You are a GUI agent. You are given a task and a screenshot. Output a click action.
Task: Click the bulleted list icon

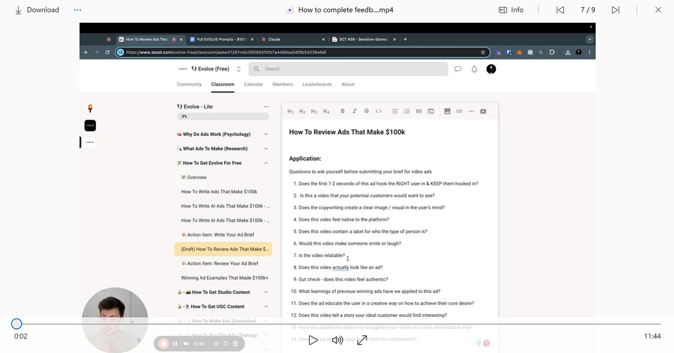click(394, 111)
